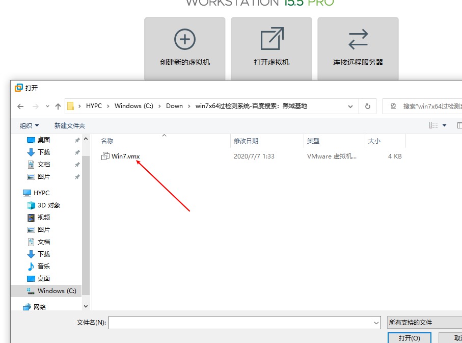Click the 4 KB size cell

pos(395,156)
